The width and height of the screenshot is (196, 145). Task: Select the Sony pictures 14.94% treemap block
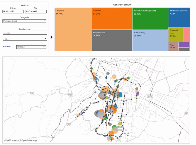pyautogui.click(x=112, y=40)
